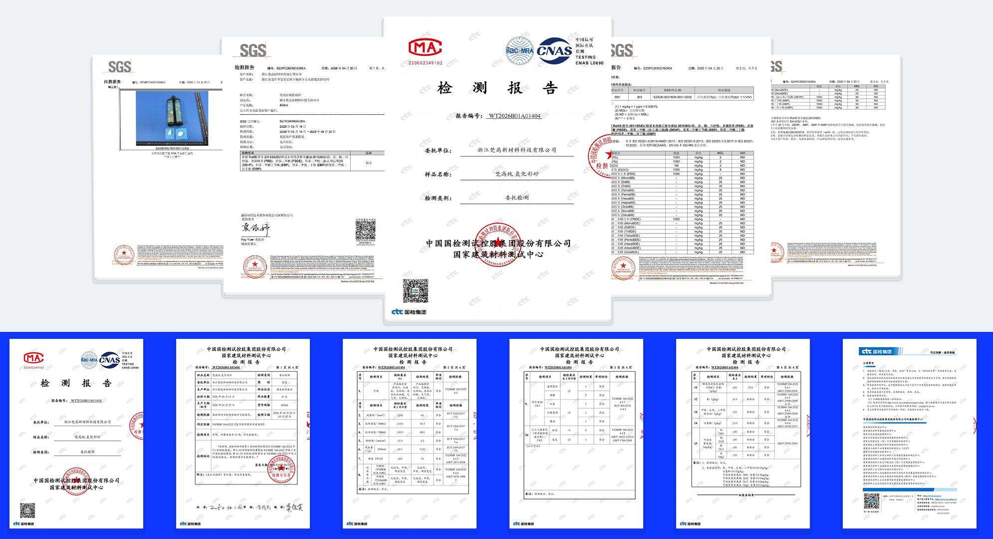Open the bottom report page marked 第2页共4页
993x539 pixels.
[410, 434]
